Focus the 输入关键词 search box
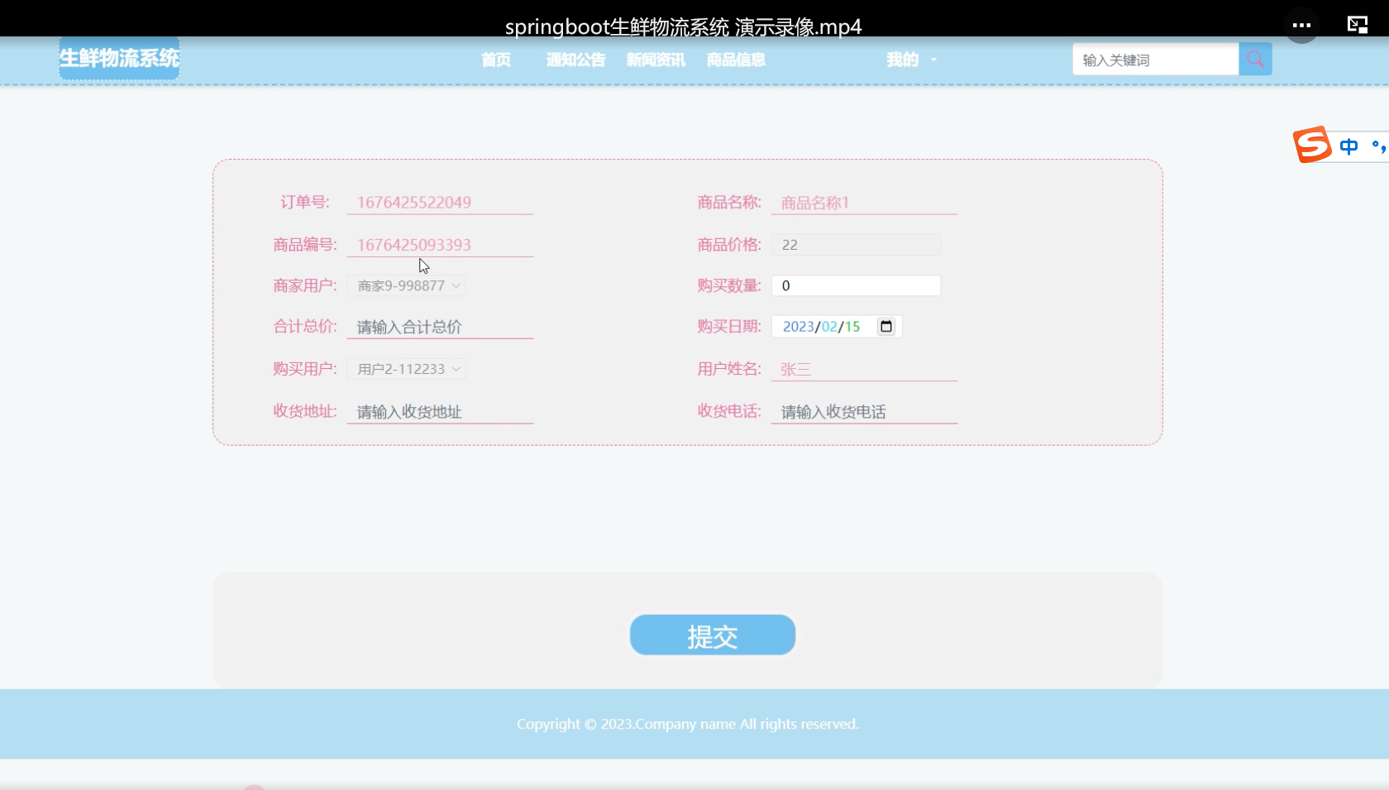Viewport: 1389px width, 790px height. [x=1156, y=60]
